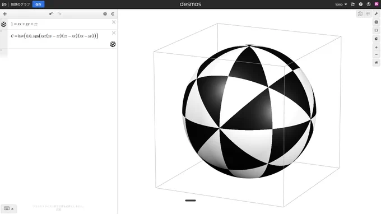Share the graph via share icon
381x214 pixels.
pyautogui.click(x=353, y=4)
